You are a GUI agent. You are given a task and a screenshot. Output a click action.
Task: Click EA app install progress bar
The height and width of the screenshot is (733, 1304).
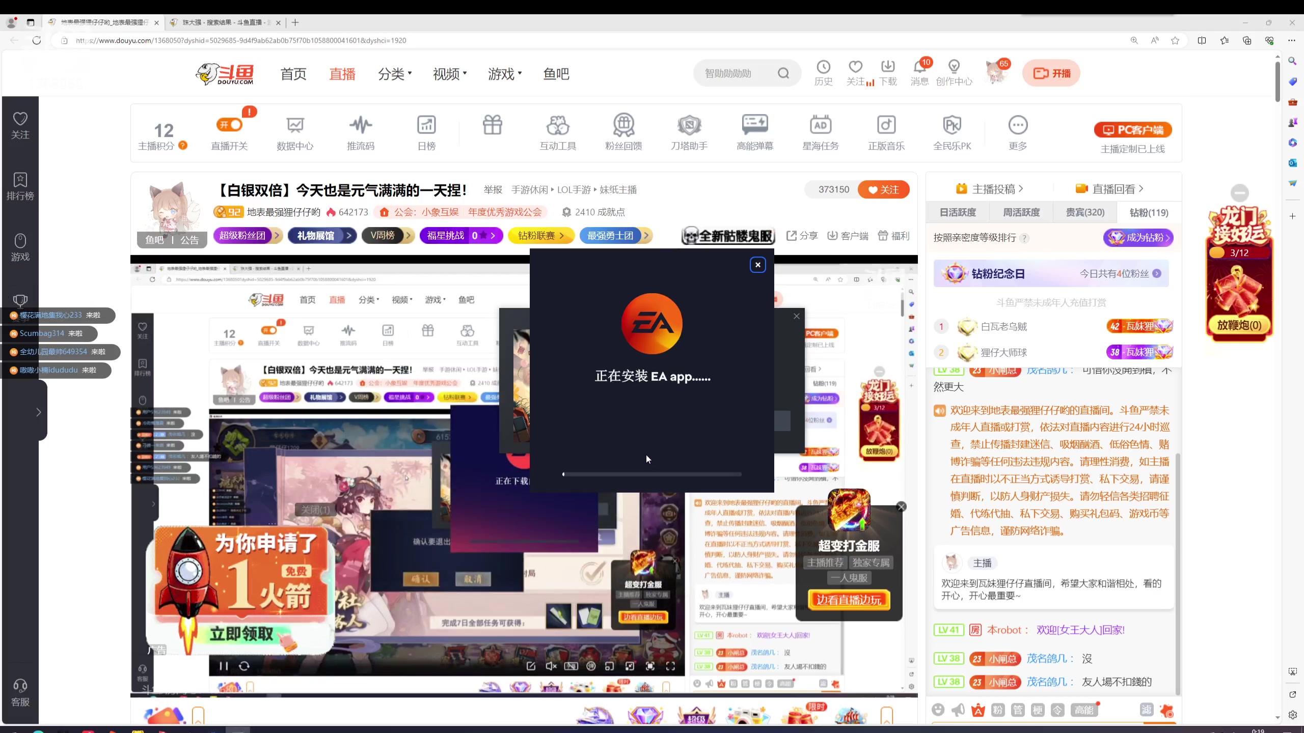[x=652, y=474]
